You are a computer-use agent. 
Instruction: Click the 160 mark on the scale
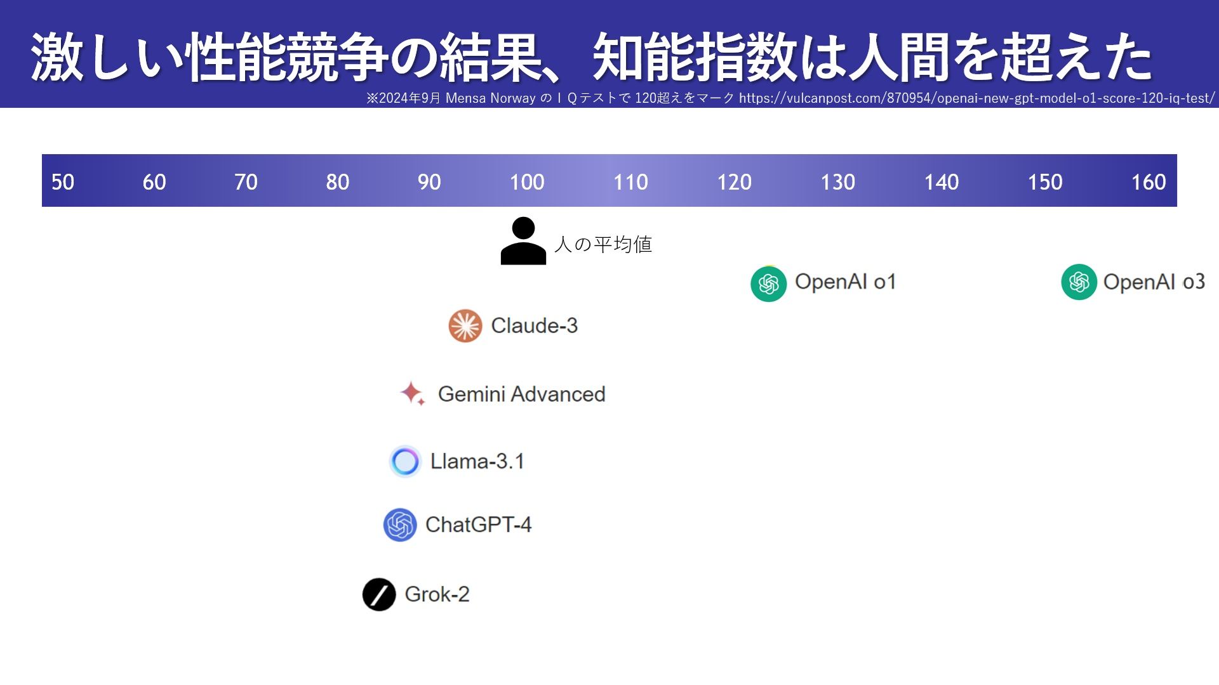point(1149,182)
